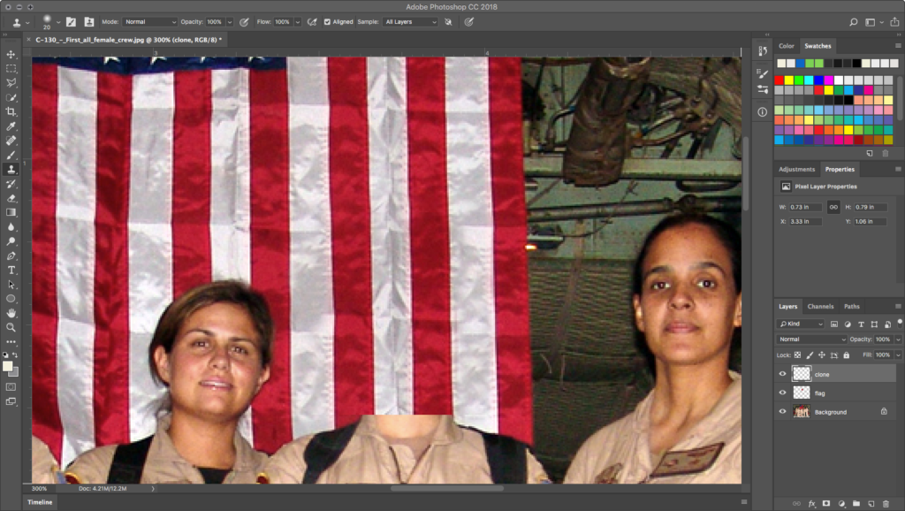905x511 pixels.
Task: Toggle visibility of the flag layer
Action: 782,393
